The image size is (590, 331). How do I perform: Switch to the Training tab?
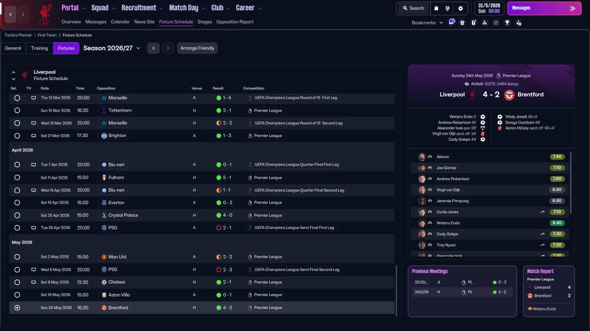click(x=40, y=48)
